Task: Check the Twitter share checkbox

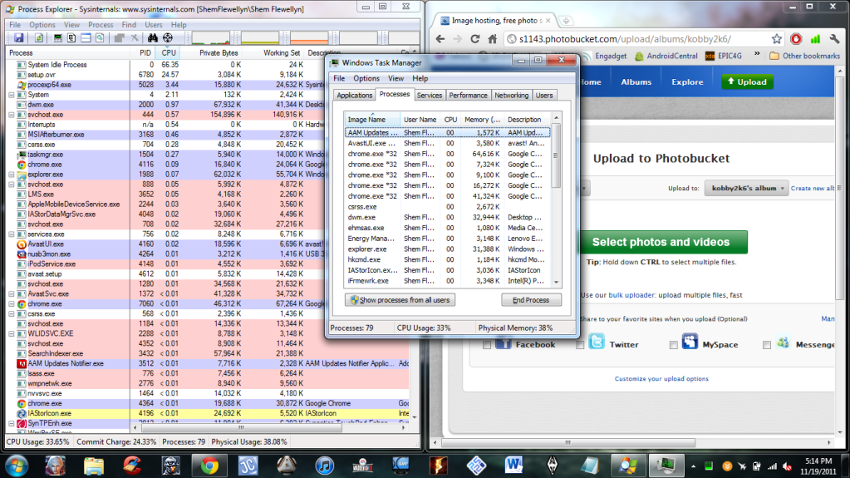Action: point(580,345)
